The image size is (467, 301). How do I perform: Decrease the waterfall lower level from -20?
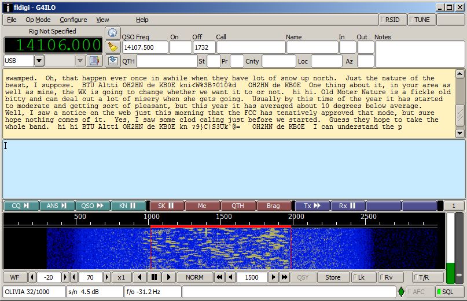click(x=32, y=277)
